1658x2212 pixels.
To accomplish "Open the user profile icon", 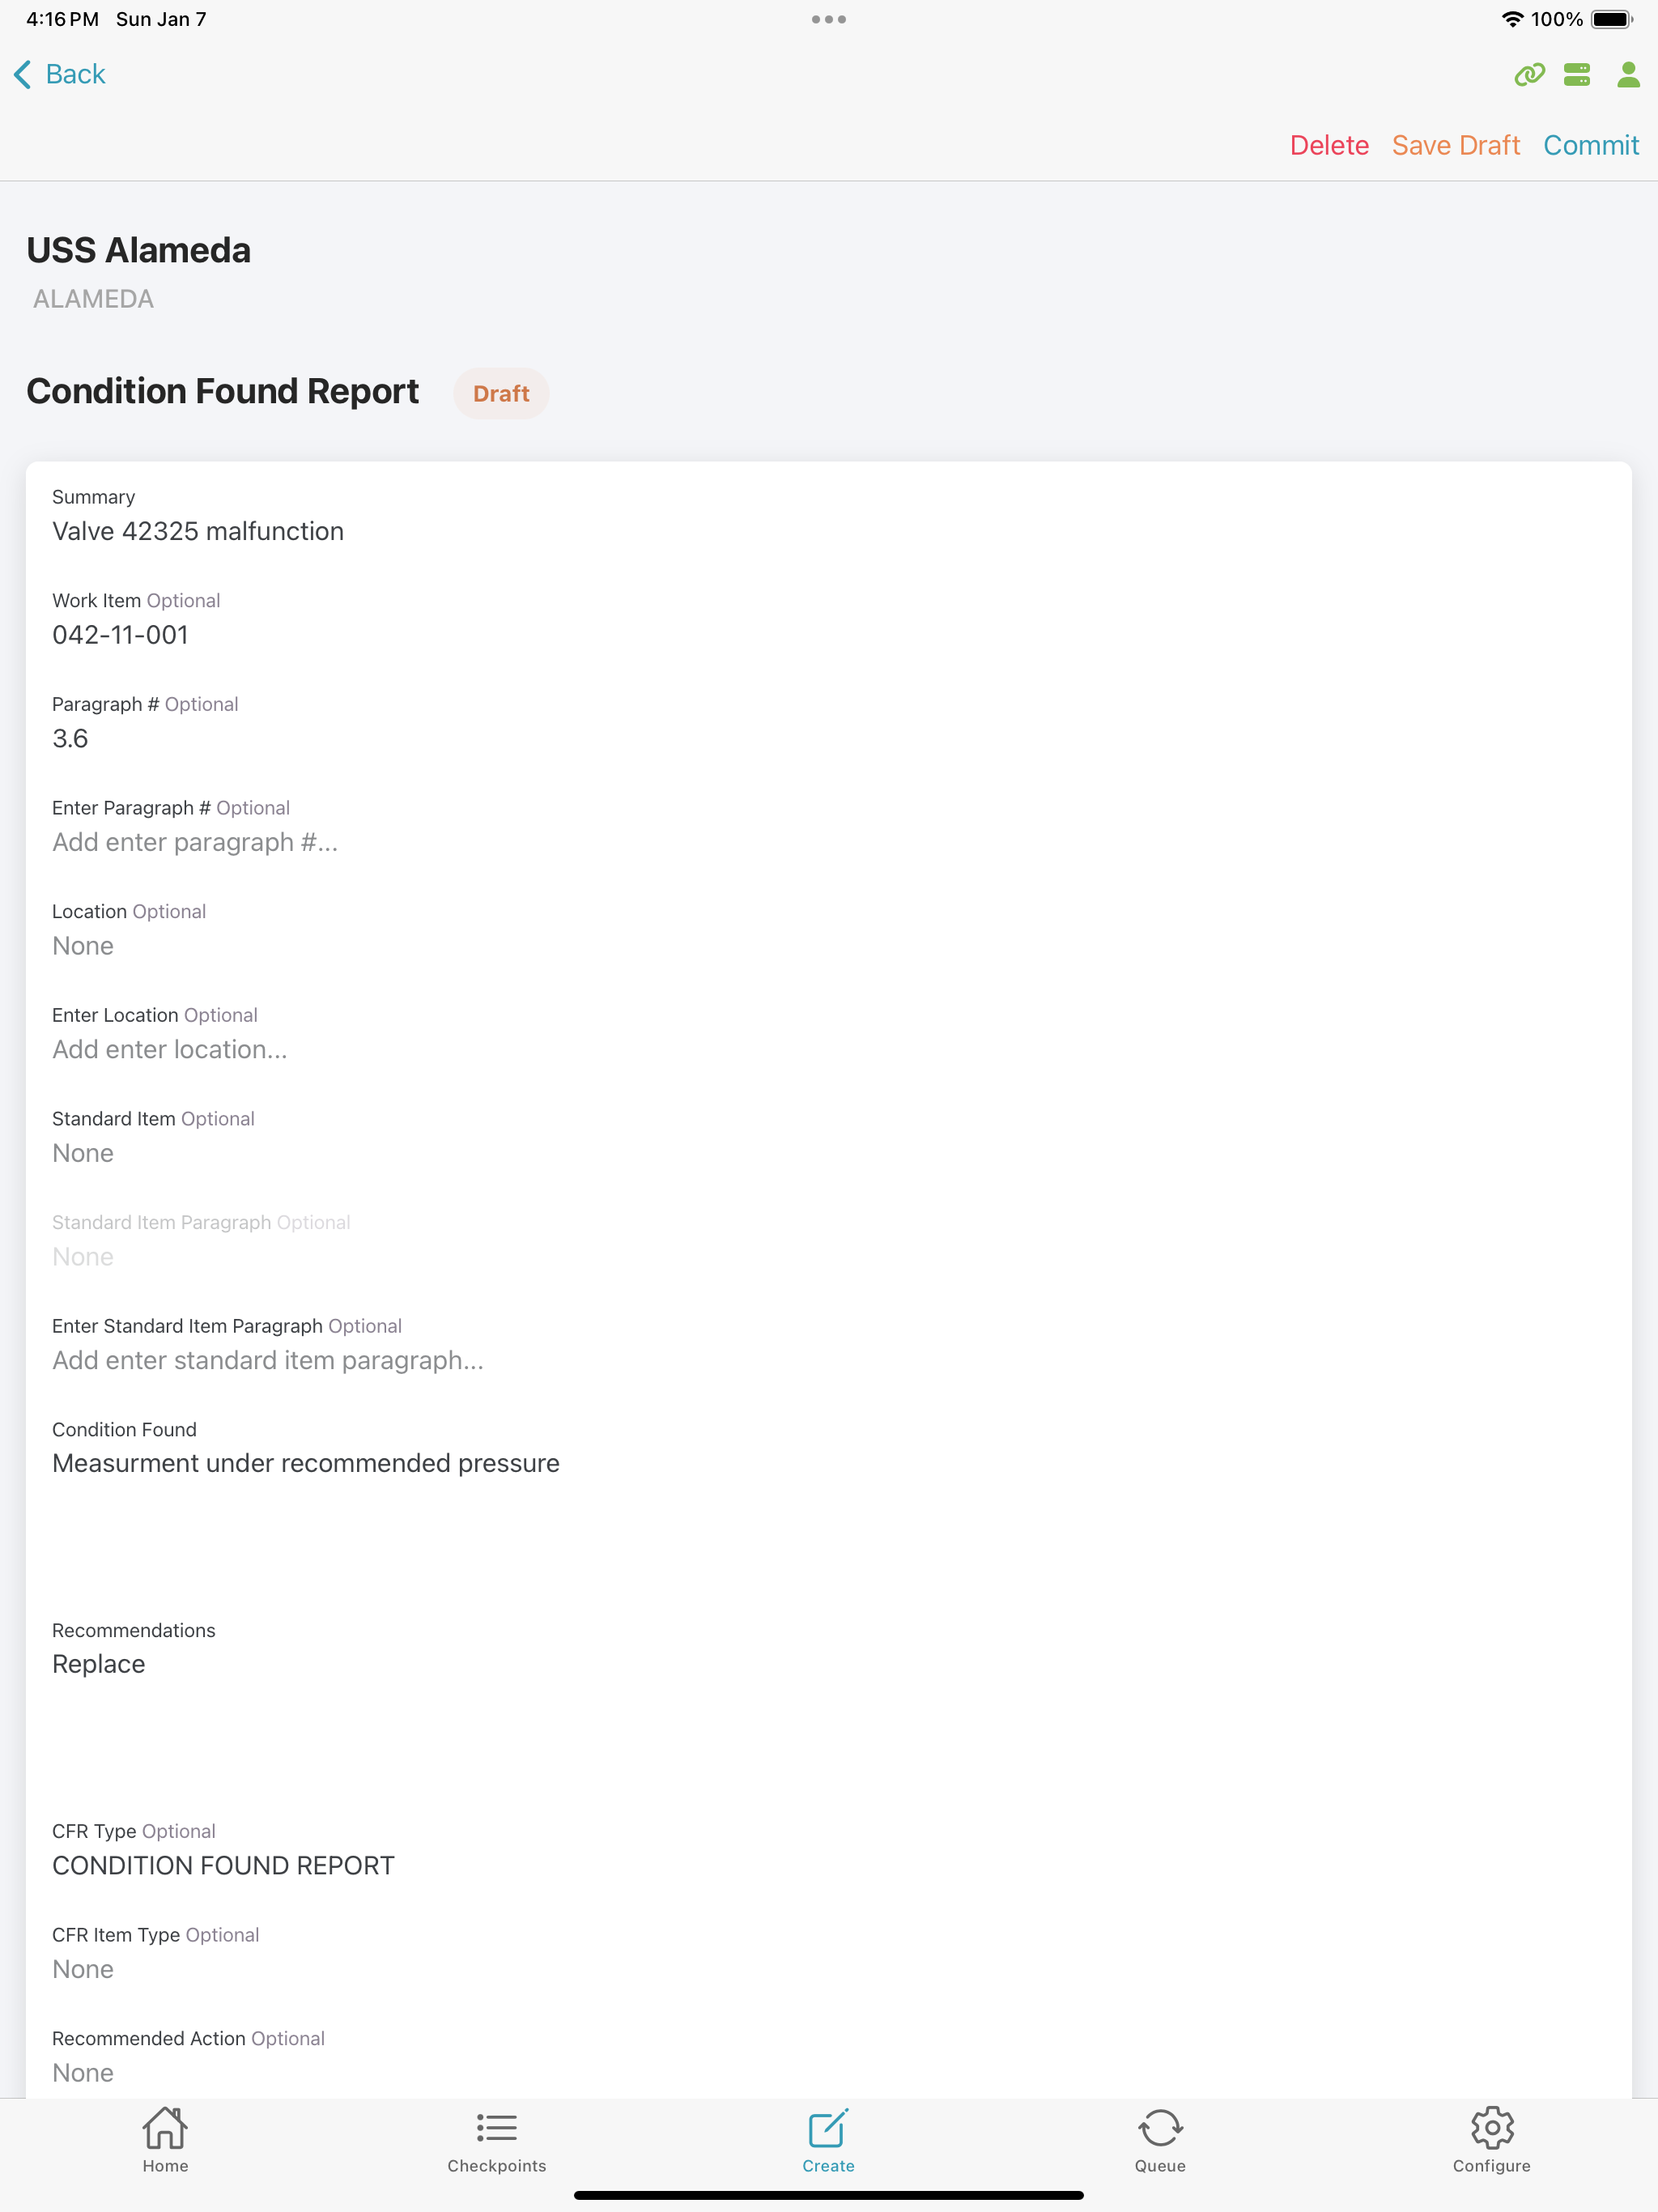I will 1628,75.
